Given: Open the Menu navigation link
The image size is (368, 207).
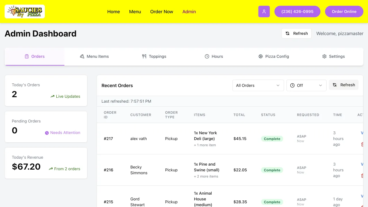Looking at the screenshot, I should 135,11.
